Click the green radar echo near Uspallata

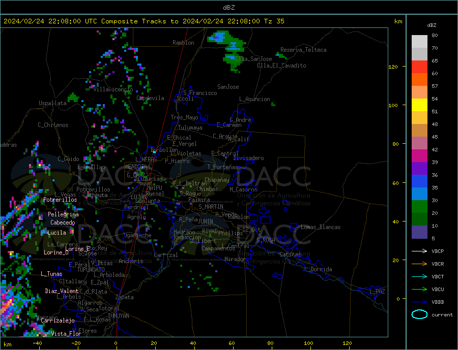click(73, 98)
